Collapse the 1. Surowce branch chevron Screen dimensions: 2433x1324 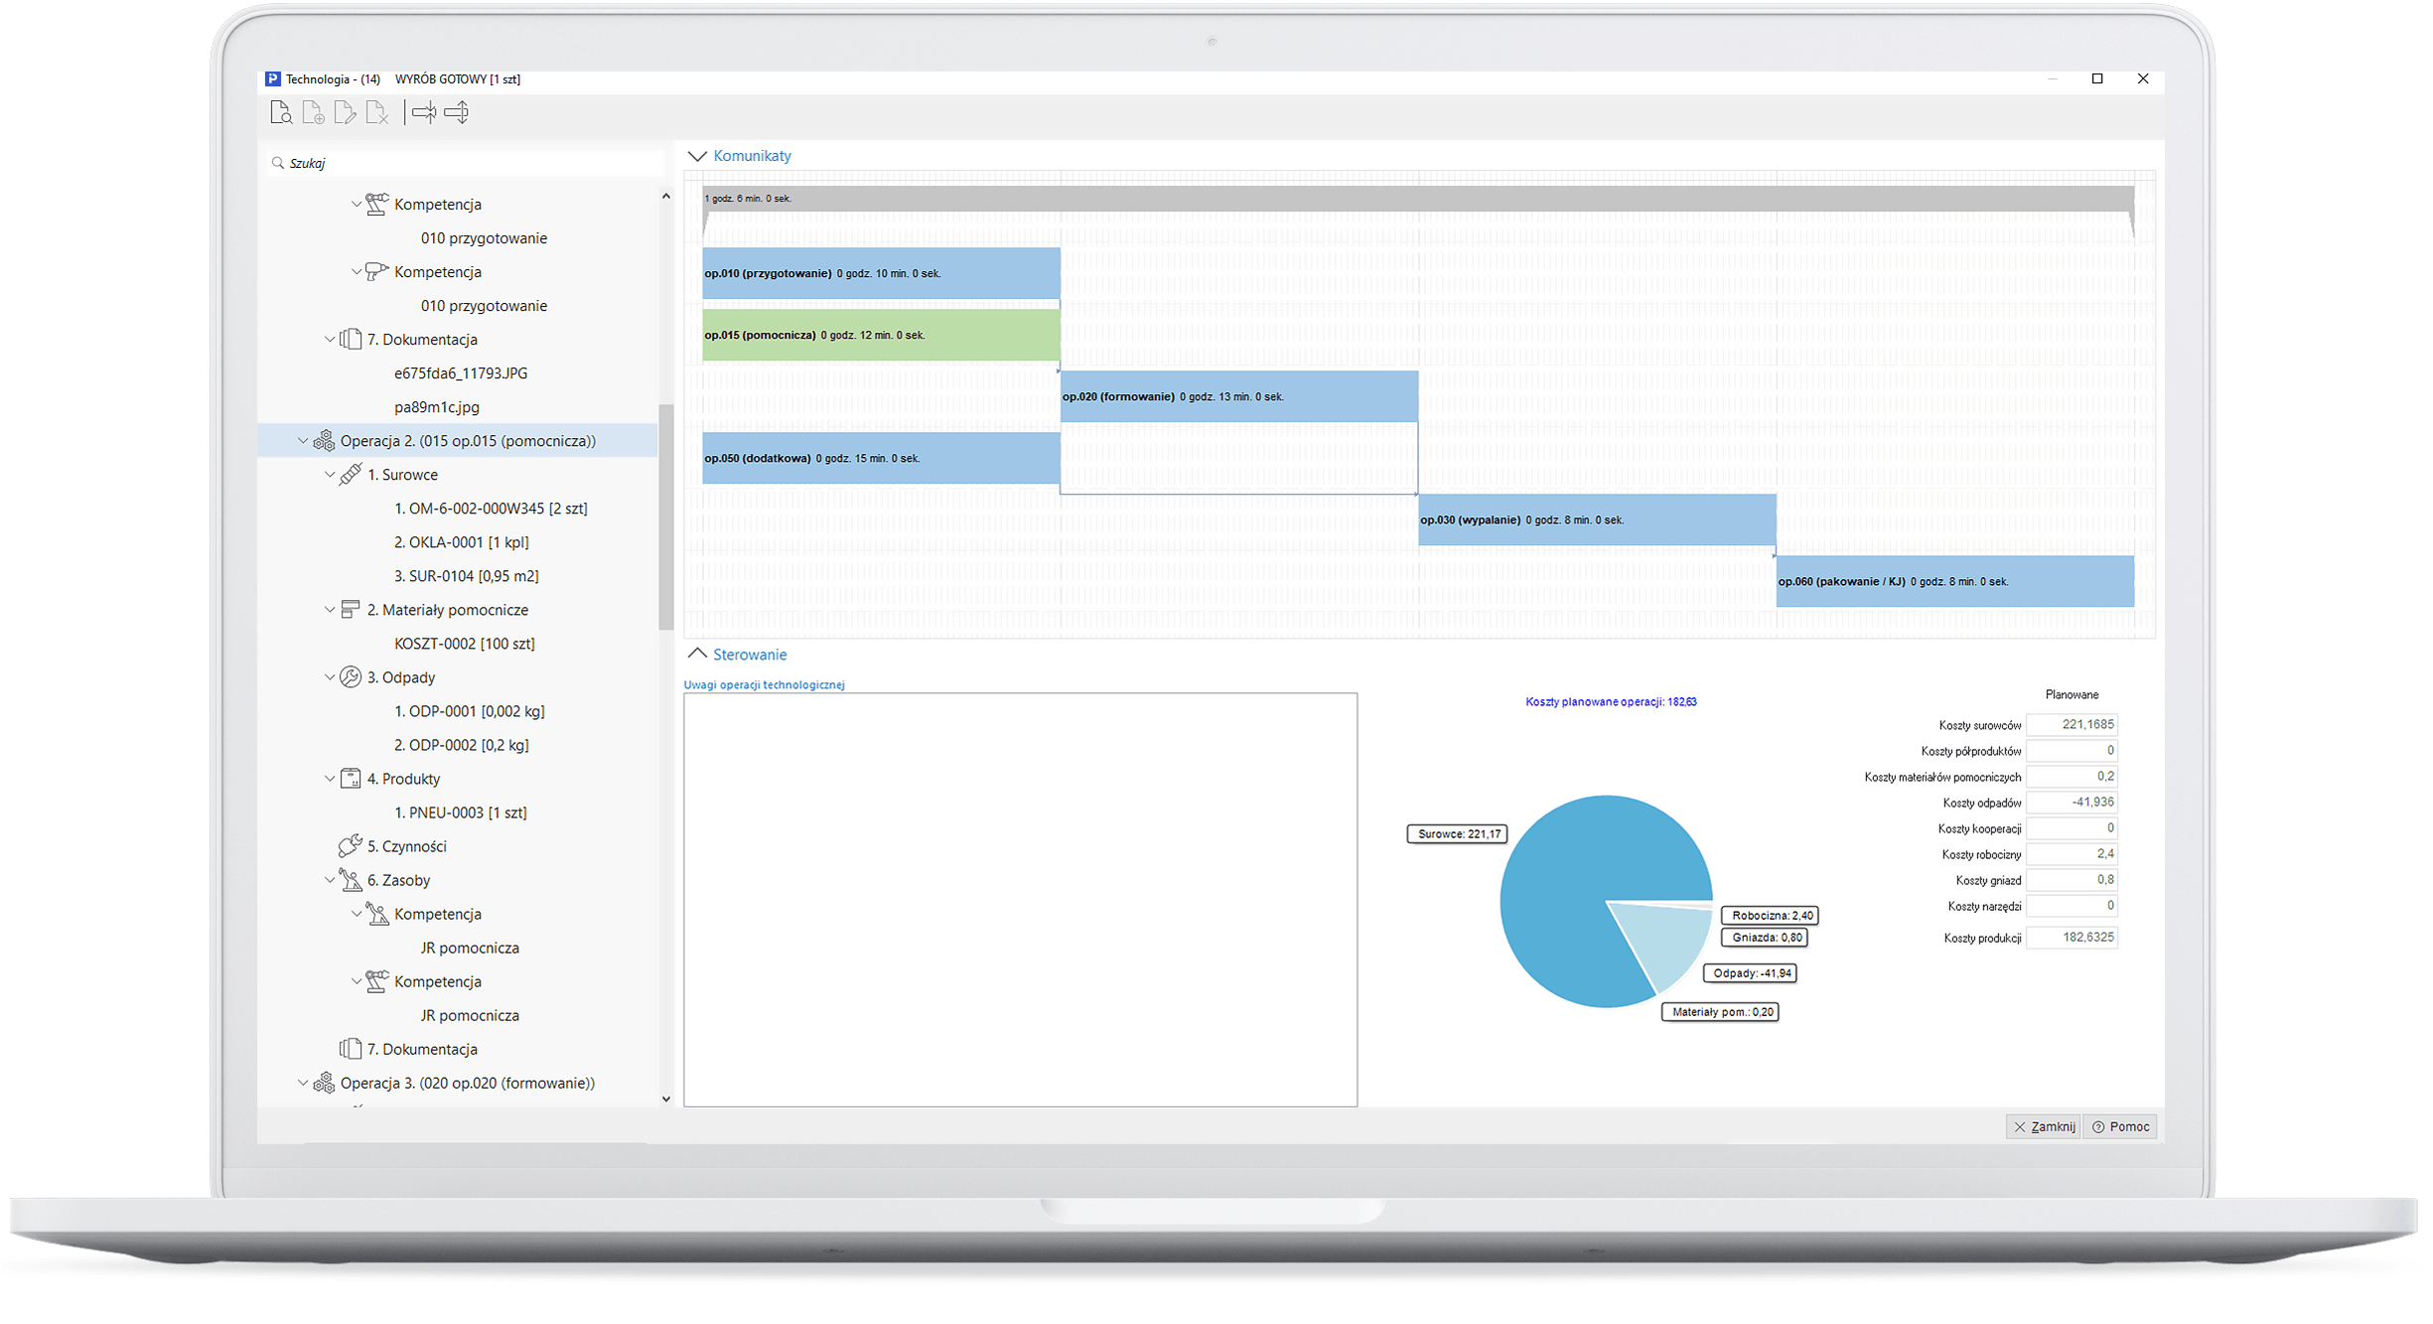click(x=330, y=475)
